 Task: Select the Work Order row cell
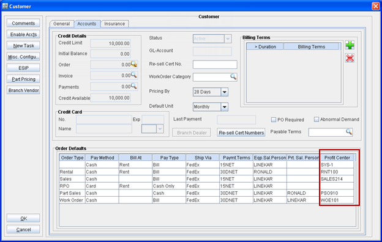72,200
